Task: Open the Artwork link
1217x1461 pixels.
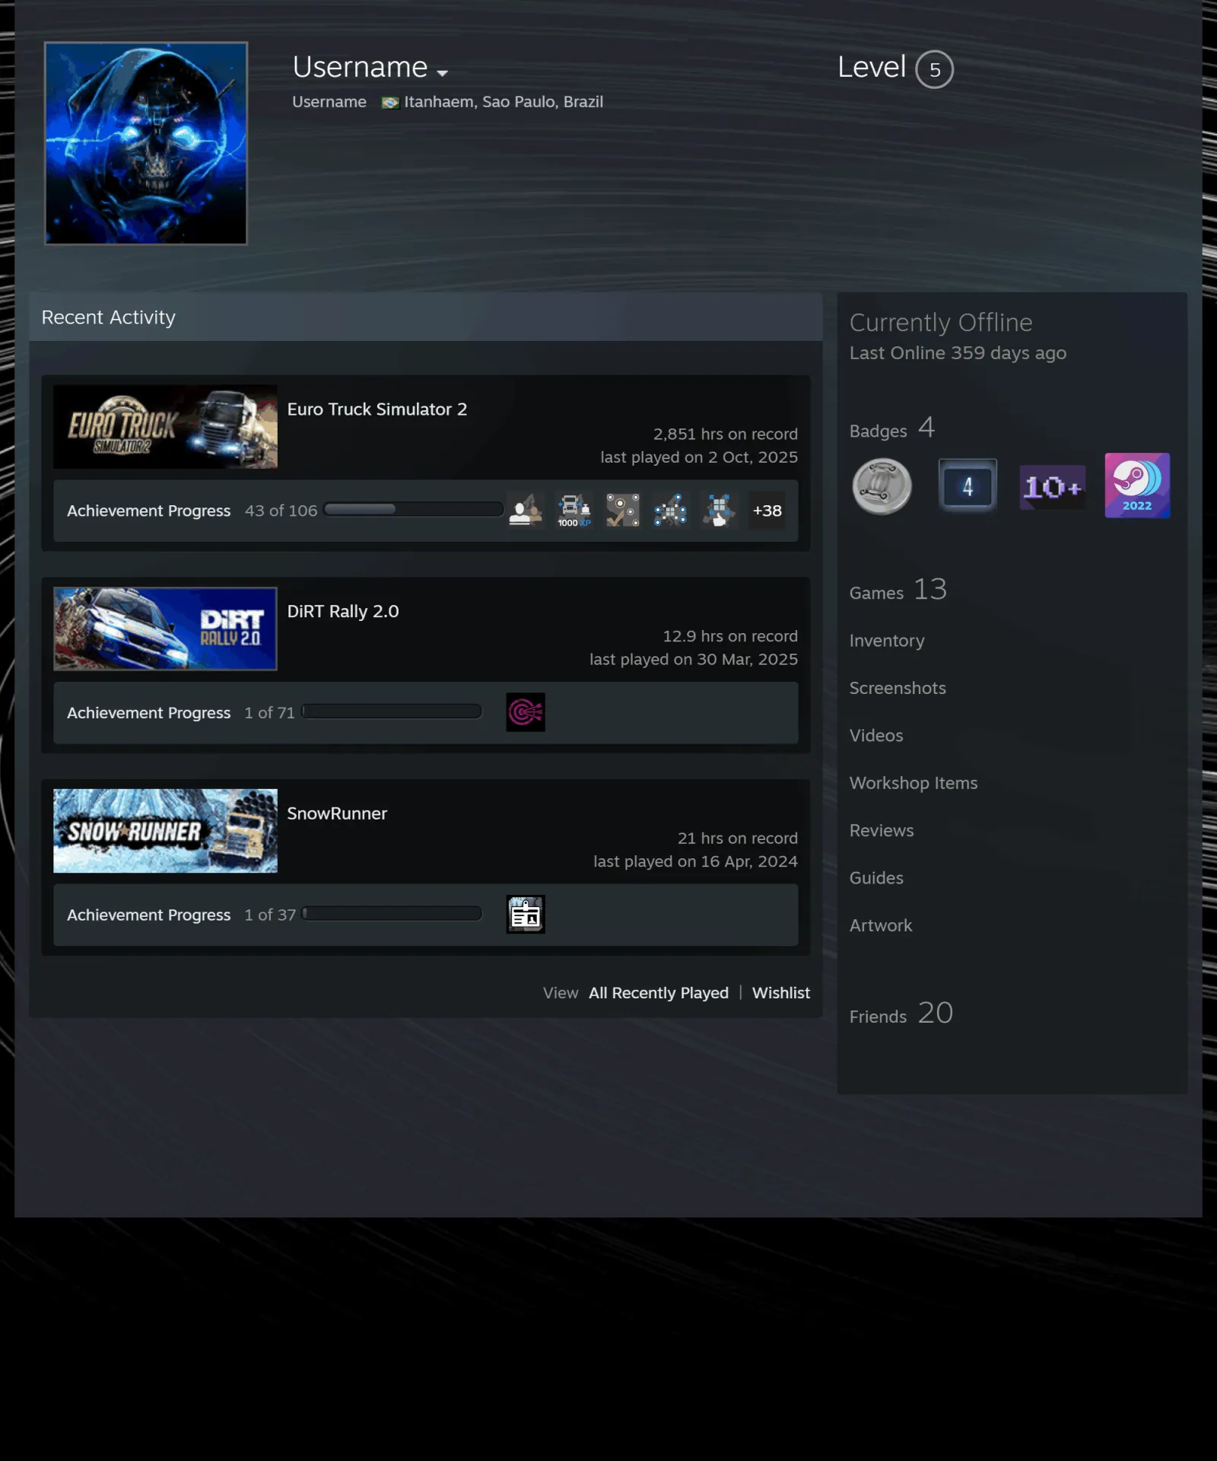Action: tap(881, 926)
